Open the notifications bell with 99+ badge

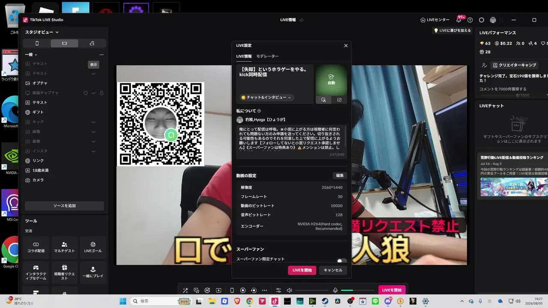coord(459,20)
